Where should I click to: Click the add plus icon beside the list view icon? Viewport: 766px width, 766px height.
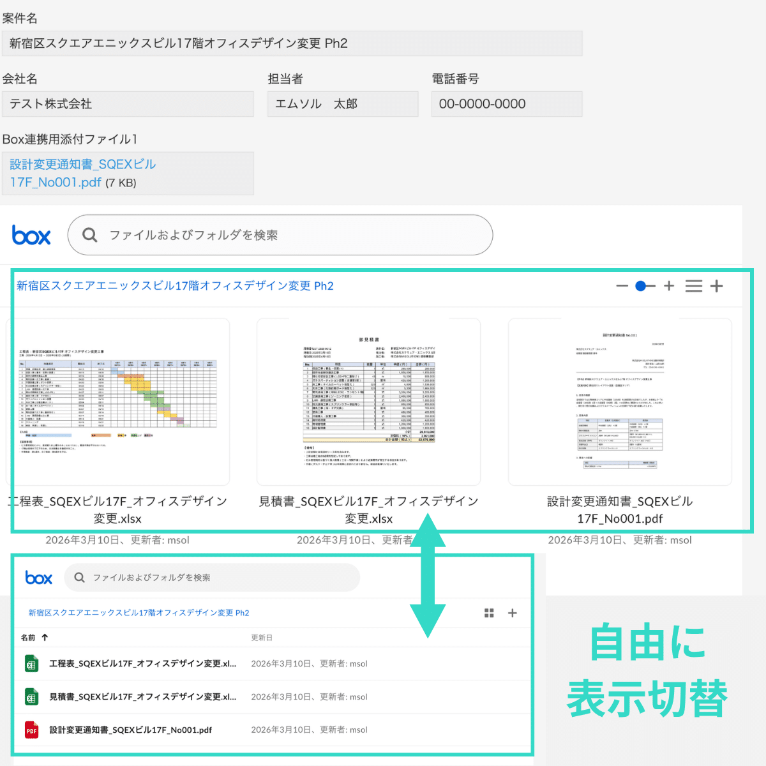click(717, 286)
